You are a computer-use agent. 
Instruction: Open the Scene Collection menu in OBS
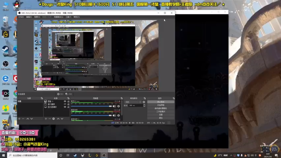pyautogui.click(x=58, y=17)
